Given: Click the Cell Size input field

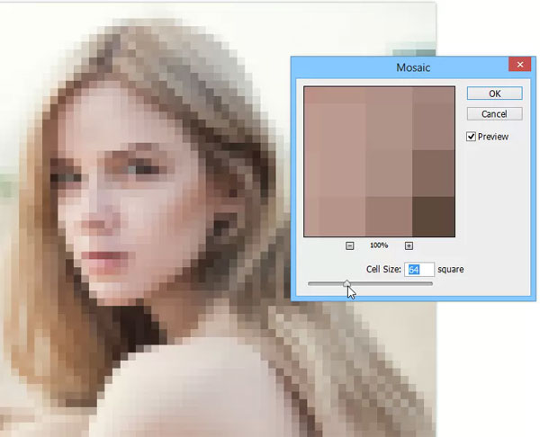Looking at the screenshot, I should tap(419, 270).
